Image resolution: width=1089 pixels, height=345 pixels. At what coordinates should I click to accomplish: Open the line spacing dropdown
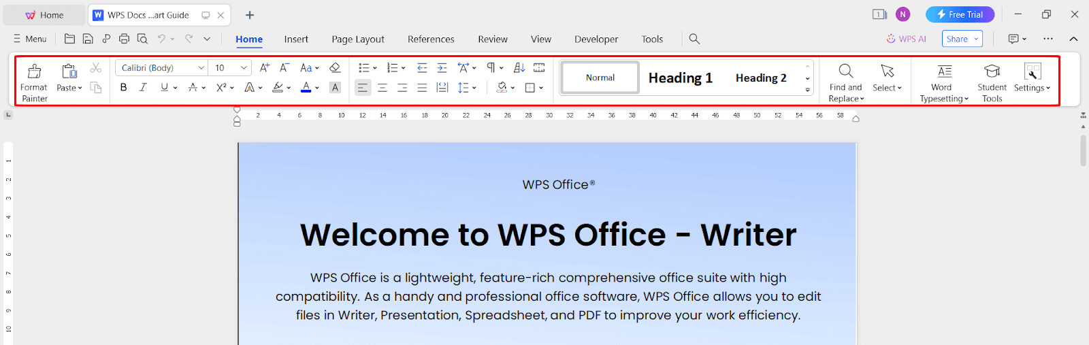pyautogui.click(x=474, y=87)
